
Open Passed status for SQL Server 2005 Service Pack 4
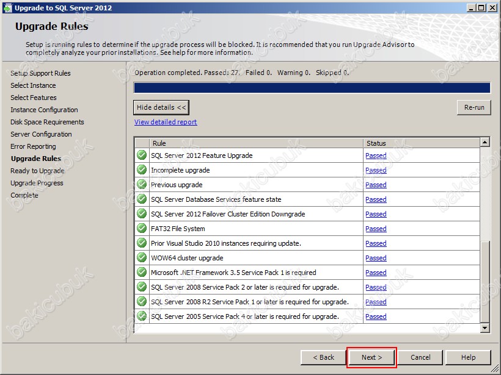376,316
